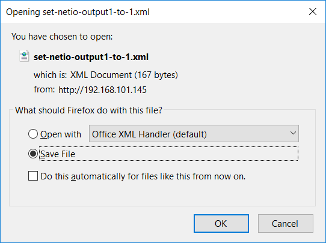Image resolution: width=326 pixels, height=243 pixels.
Task: Click the dialog title bar text
Action: pyautogui.click(x=78, y=12)
